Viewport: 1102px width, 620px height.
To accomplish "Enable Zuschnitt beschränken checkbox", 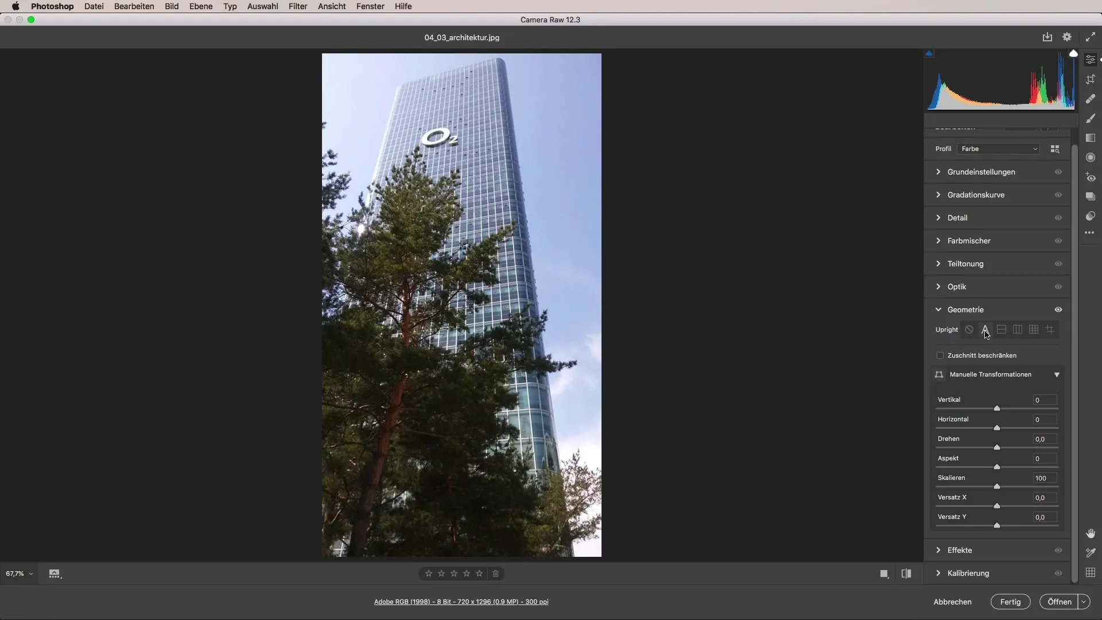I will click(940, 355).
